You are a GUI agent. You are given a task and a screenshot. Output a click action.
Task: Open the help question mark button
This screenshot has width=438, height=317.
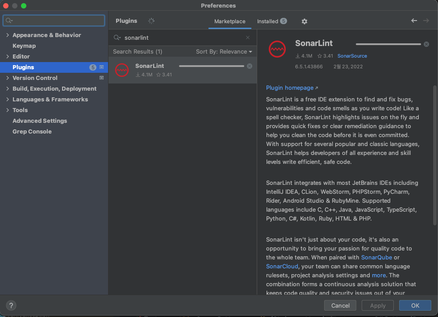(11, 305)
